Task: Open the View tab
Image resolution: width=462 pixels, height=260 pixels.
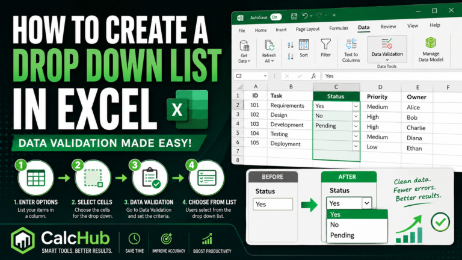Action: point(413,26)
